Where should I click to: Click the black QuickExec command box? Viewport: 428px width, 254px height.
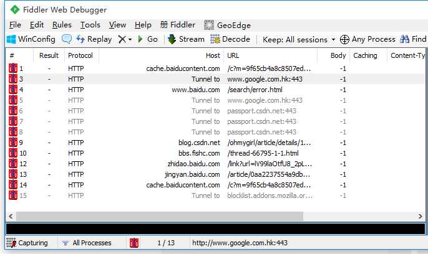[x=216, y=229]
